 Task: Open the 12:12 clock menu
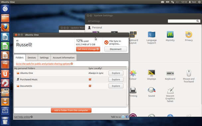click(184, 2)
